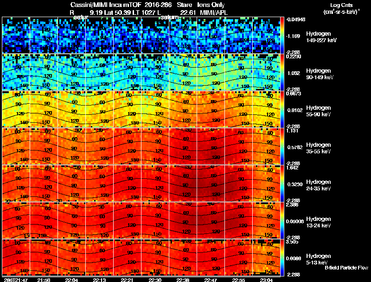This screenshot has height=282, width=371.
Task: Click the "Hydrogen 13-24 keV" label
Action: (x=319, y=222)
